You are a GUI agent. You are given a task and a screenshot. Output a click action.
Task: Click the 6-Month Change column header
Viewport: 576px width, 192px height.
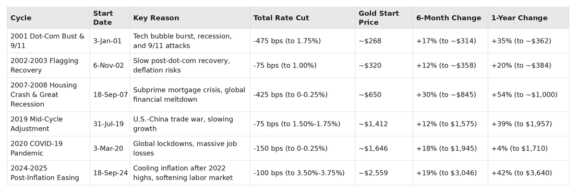(x=449, y=18)
